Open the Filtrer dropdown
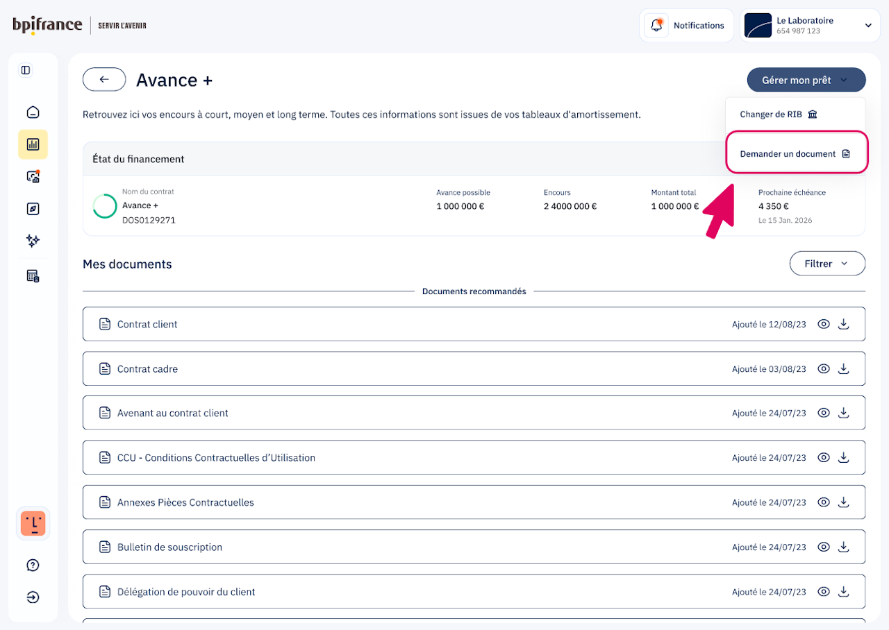 coord(827,264)
